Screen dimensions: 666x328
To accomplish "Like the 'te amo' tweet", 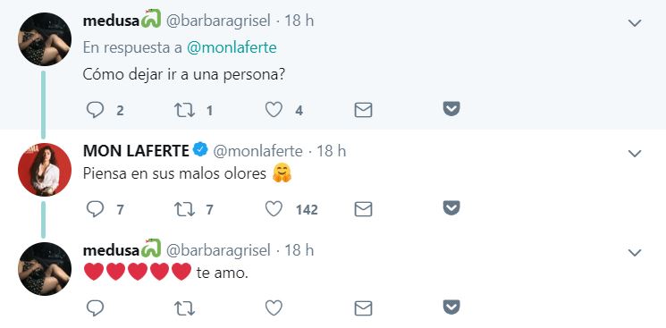I will pyautogui.click(x=274, y=307).
